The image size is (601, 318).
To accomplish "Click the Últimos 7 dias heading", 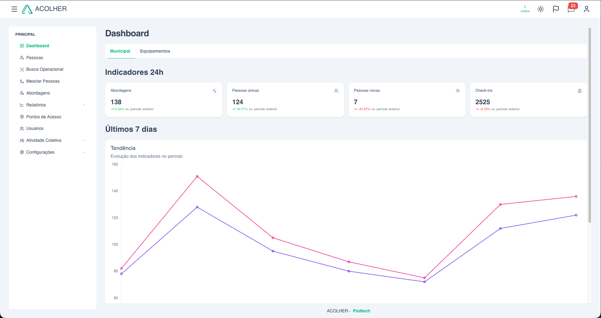I will pyautogui.click(x=131, y=129).
